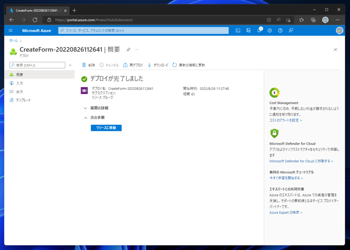
Task: Open the Azure Expert の検索 link
Action: (x=286, y=213)
